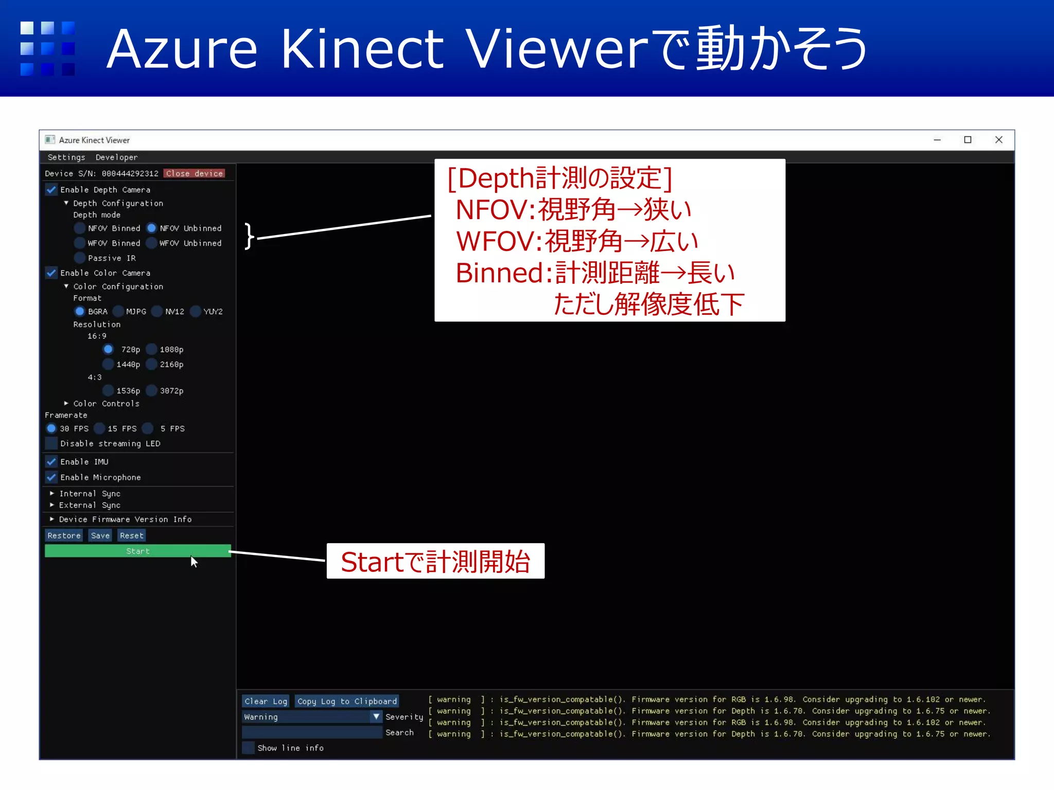The height and width of the screenshot is (790, 1054).
Task: Select NFOV Unbinned depth mode
Action: [151, 228]
